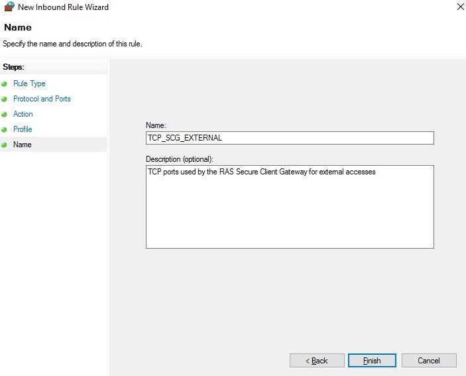This screenshot has width=466, height=376.
Task: Click the green bullet beside Protocol and Ports
Action: point(5,99)
